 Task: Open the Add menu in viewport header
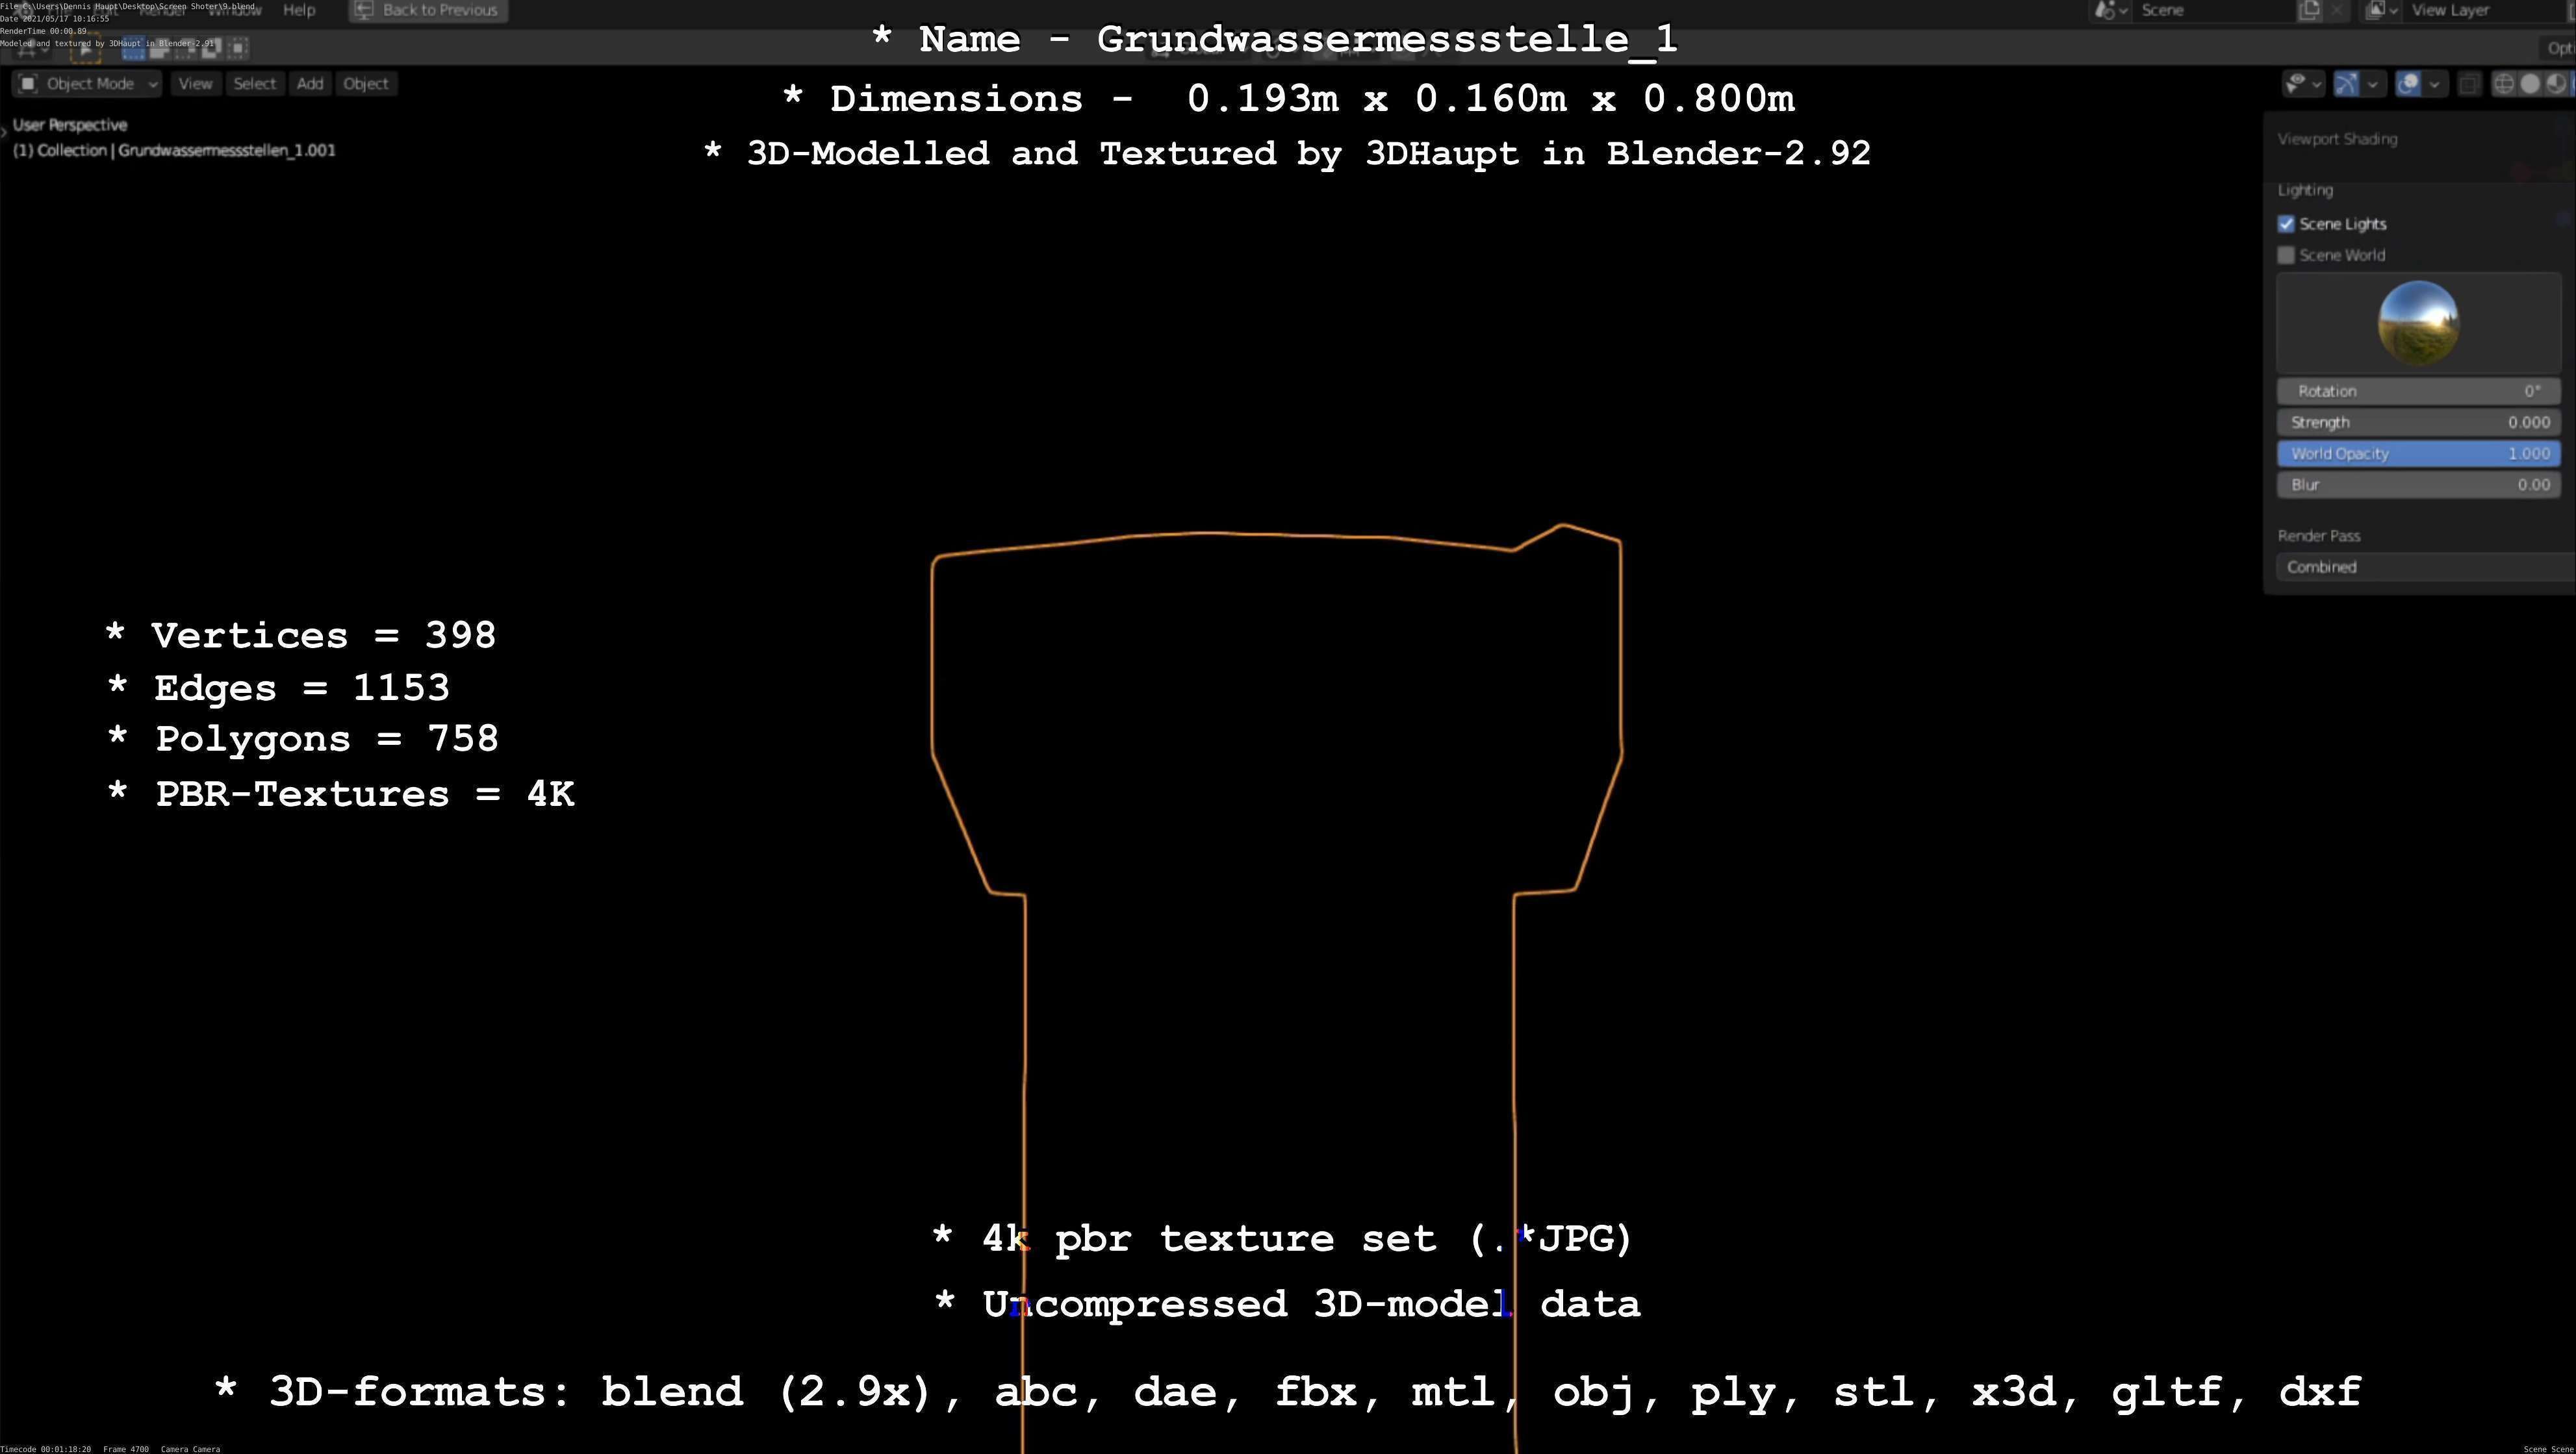click(310, 84)
